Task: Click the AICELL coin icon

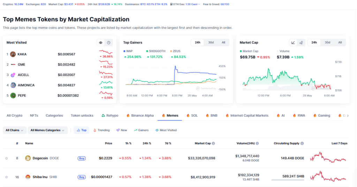Action: coord(13,75)
